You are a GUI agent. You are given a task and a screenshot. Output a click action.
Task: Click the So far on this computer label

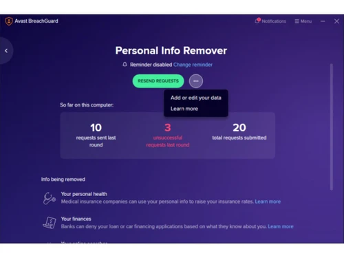tap(87, 105)
